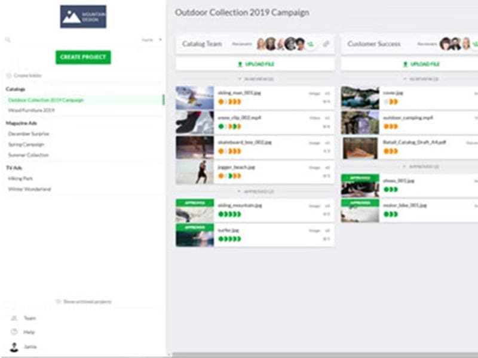Open the Summer Collection project
This screenshot has height=358, width=478.
pyautogui.click(x=28, y=155)
